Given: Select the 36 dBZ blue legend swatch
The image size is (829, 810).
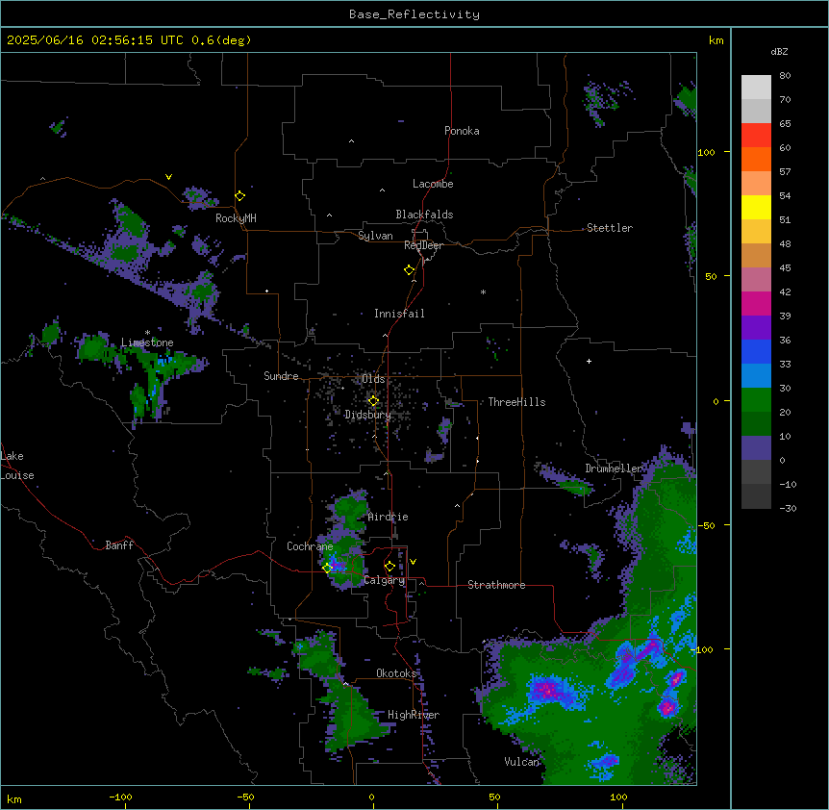Looking at the screenshot, I should coord(756,351).
